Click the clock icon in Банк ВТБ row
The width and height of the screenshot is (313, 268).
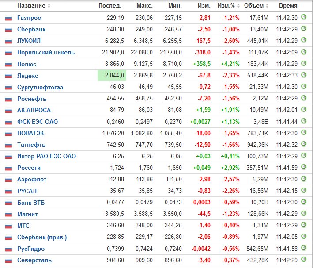click(x=304, y=202)
